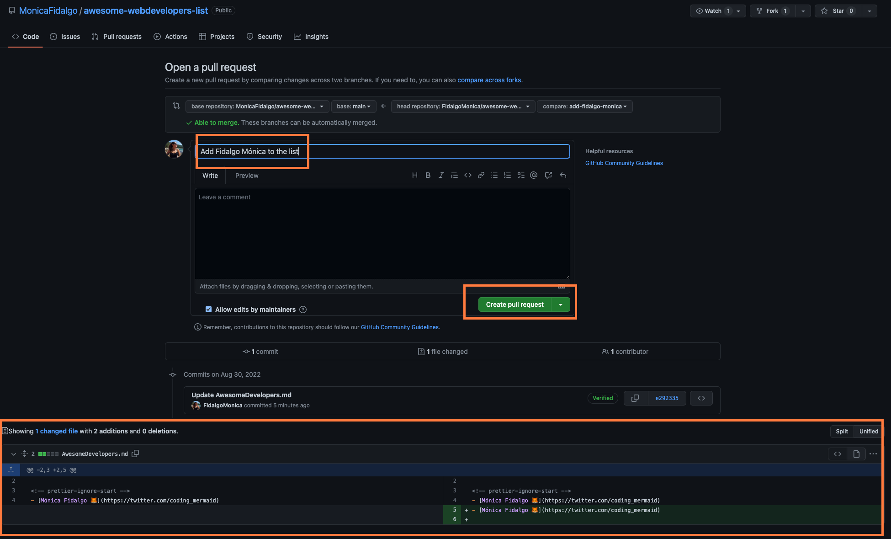This screenshot has width=891, height=539.
Task: Copy the AwesomeDevelopers.md file path
Action: click(135, 454)
